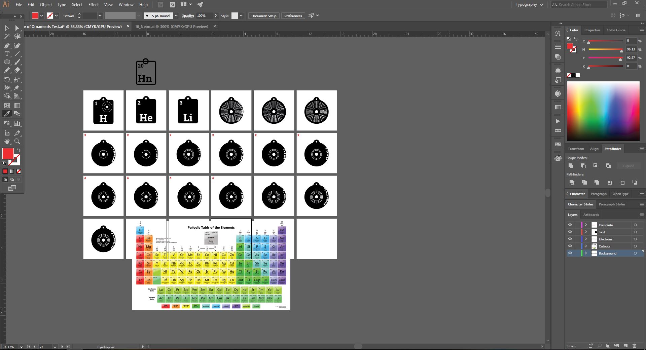Hide the Complete layer
The image size is (646, 350).
pos(570,225)
